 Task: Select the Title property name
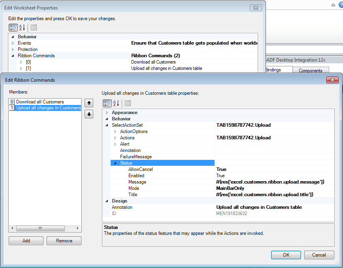(133, 195)
